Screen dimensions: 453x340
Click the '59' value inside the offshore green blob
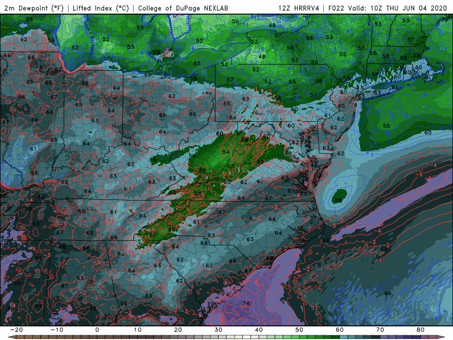tap(337, 200)
